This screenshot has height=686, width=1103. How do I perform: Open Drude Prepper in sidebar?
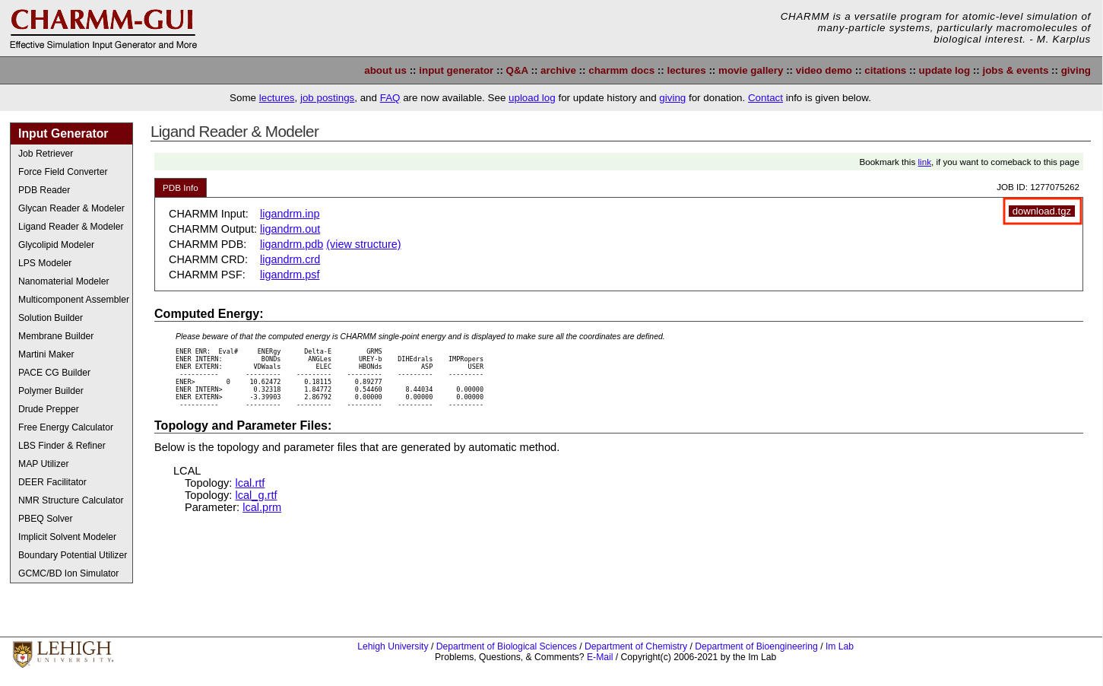pos(71,409)
